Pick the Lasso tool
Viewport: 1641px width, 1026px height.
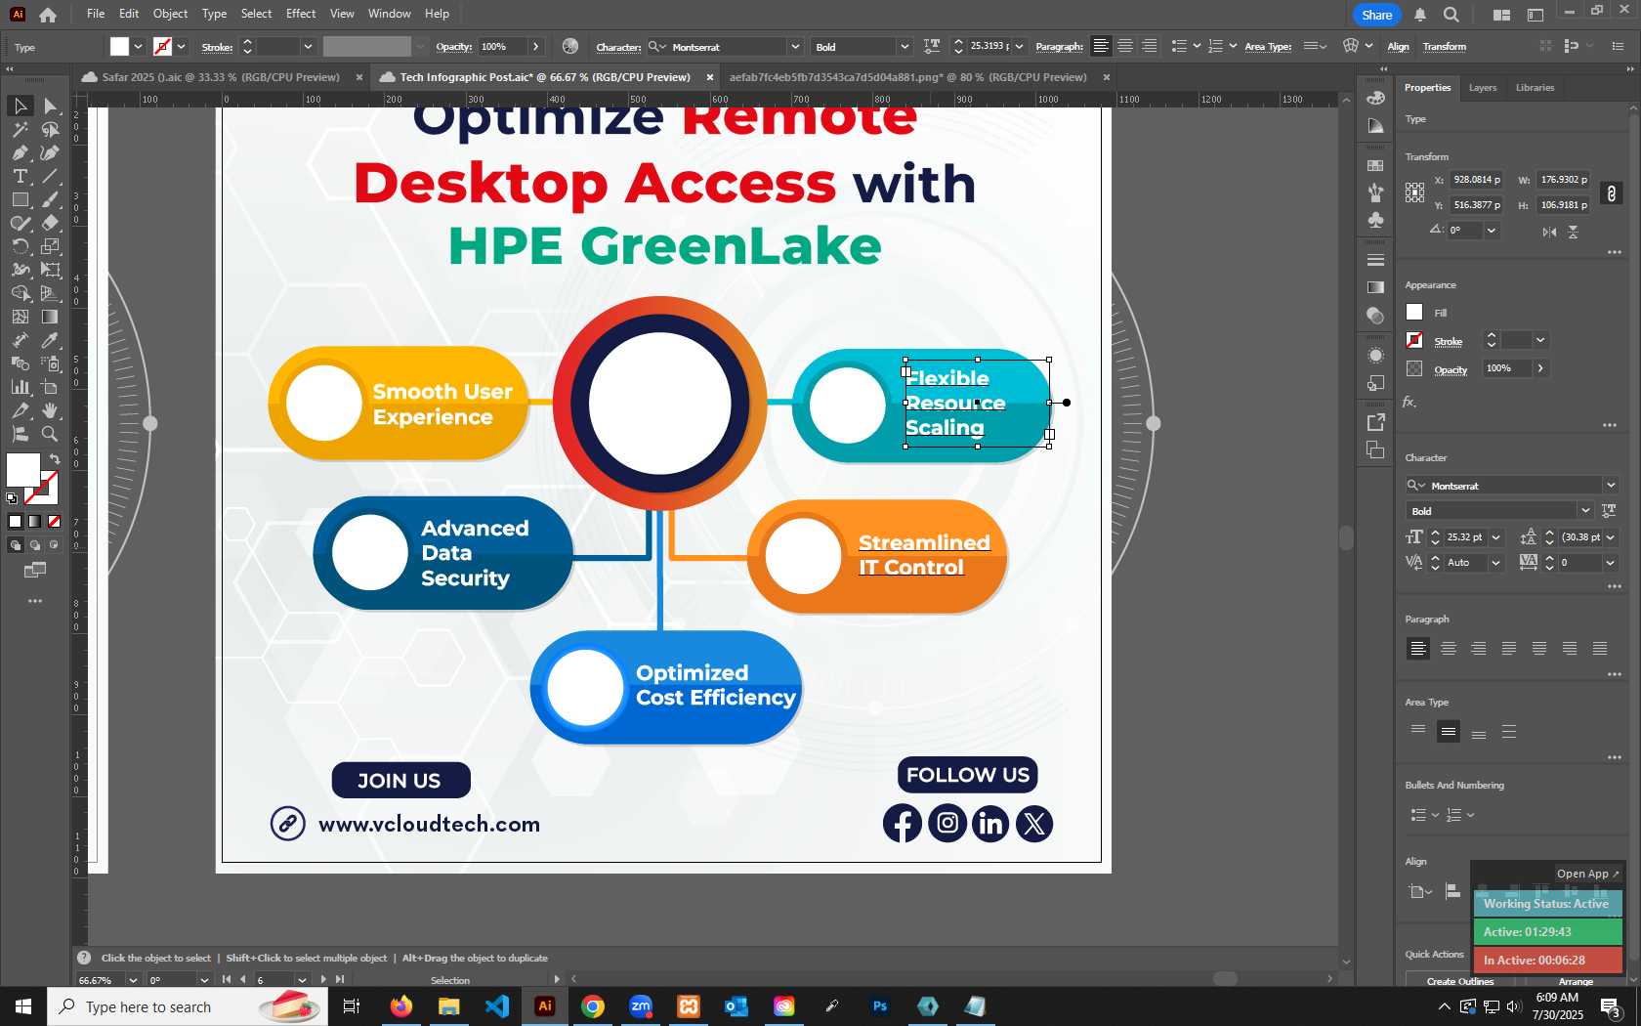[50, 129]
